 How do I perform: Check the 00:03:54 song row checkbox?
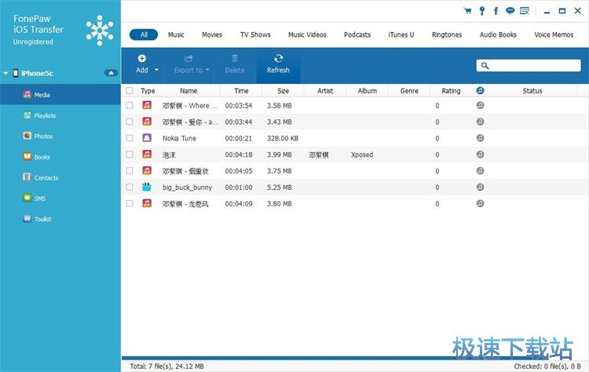tap(130, 105)
